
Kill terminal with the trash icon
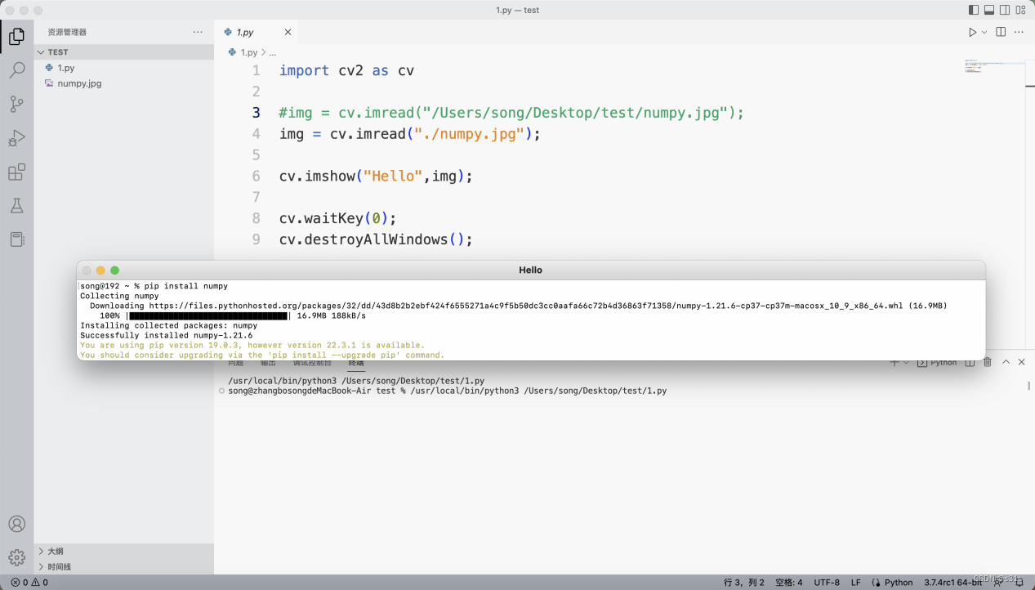point(988,362)
